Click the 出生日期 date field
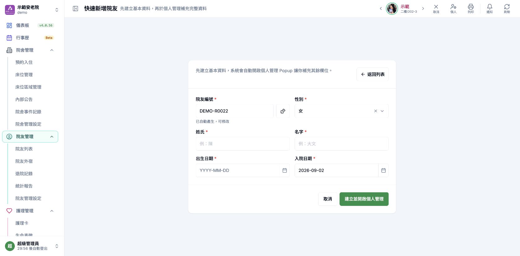Image resolution: width=520 pixels, height=256 pixels. click(238, 170)
